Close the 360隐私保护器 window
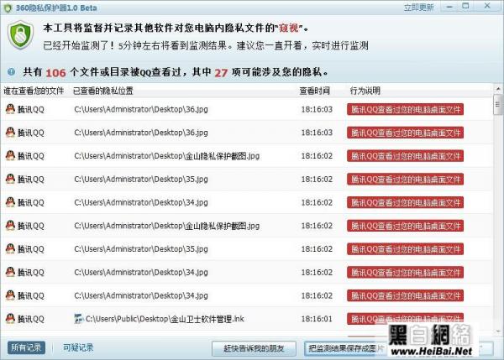Screen dimensions: 504x360 487,6
